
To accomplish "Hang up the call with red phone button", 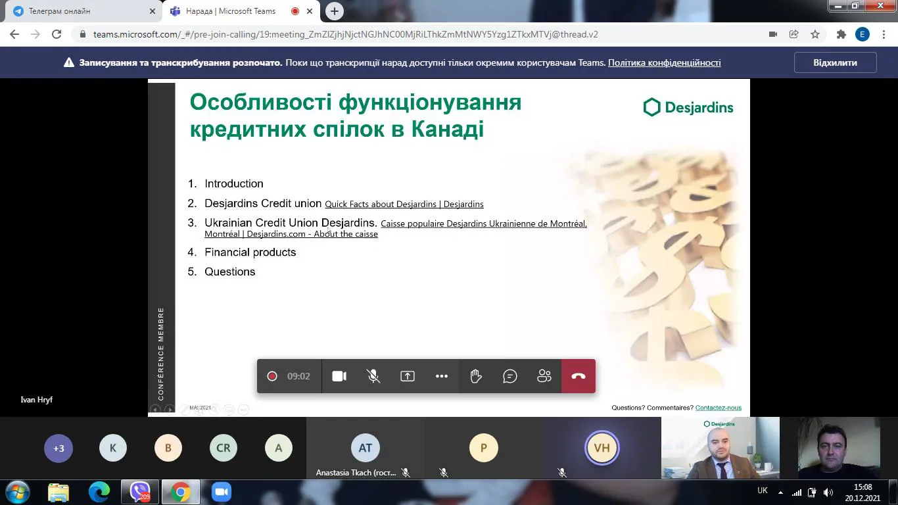I will click(x=579, y=376).
